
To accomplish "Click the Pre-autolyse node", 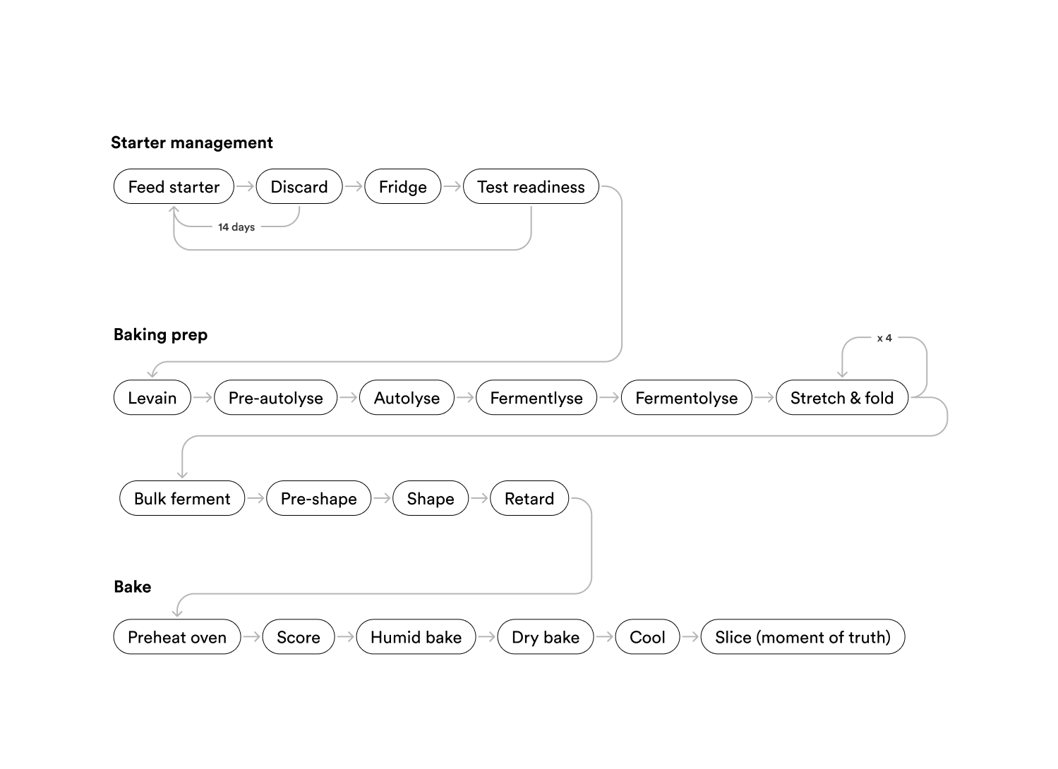I will pyautogui.click(x=275, y=398).
